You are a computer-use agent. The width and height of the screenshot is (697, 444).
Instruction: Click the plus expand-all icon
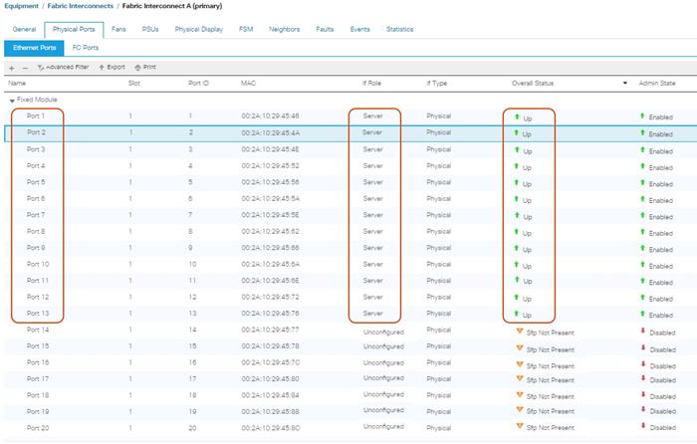pyautogui.click(x=11, y=67)
